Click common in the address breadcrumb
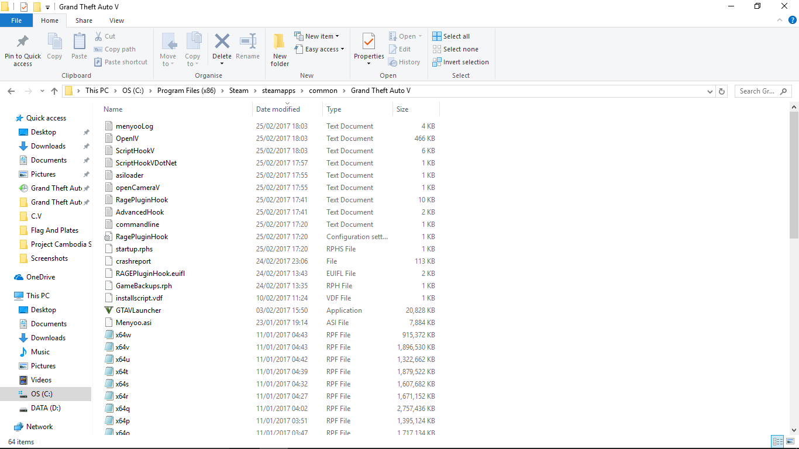The height and width of the screenshot is (449, 799). coord(323,91)
